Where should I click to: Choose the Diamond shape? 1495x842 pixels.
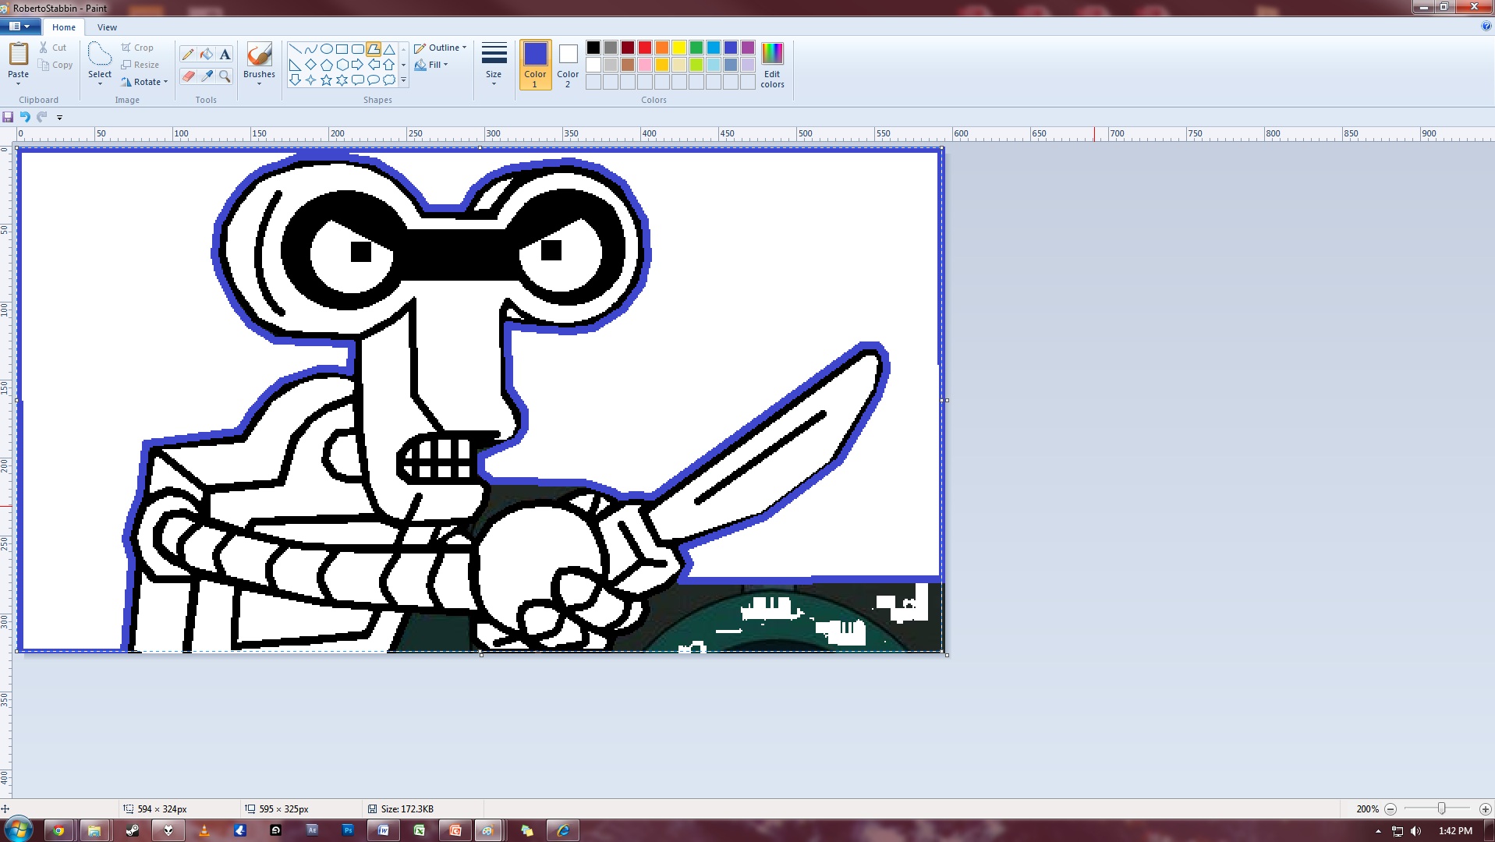point(311,65)
